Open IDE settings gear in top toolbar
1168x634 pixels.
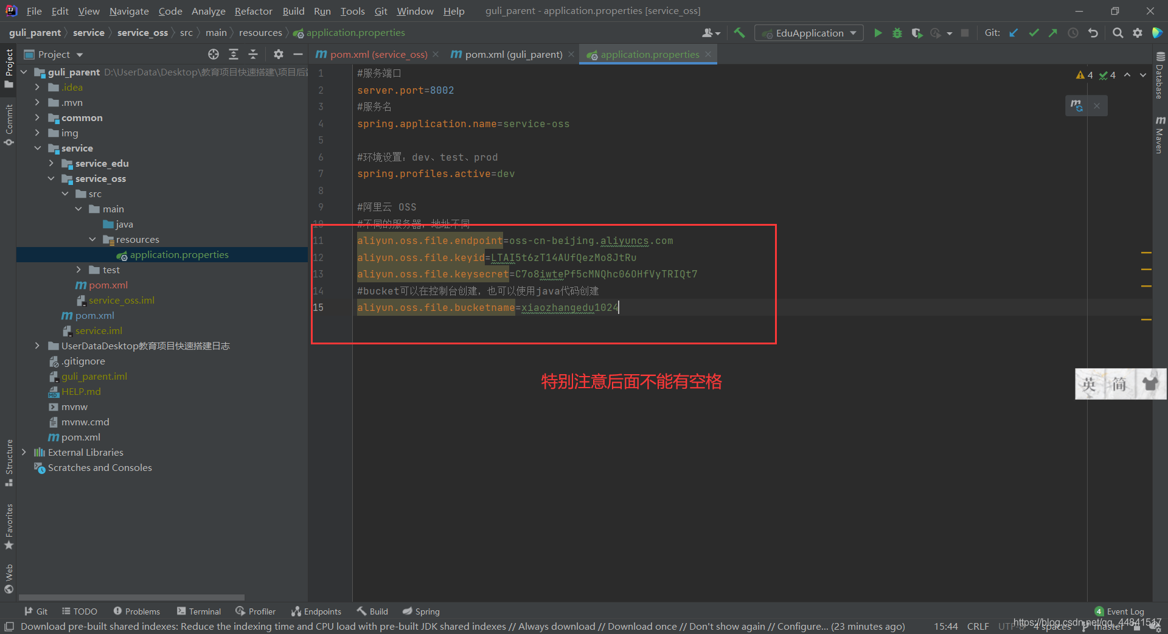point(1138,33)
